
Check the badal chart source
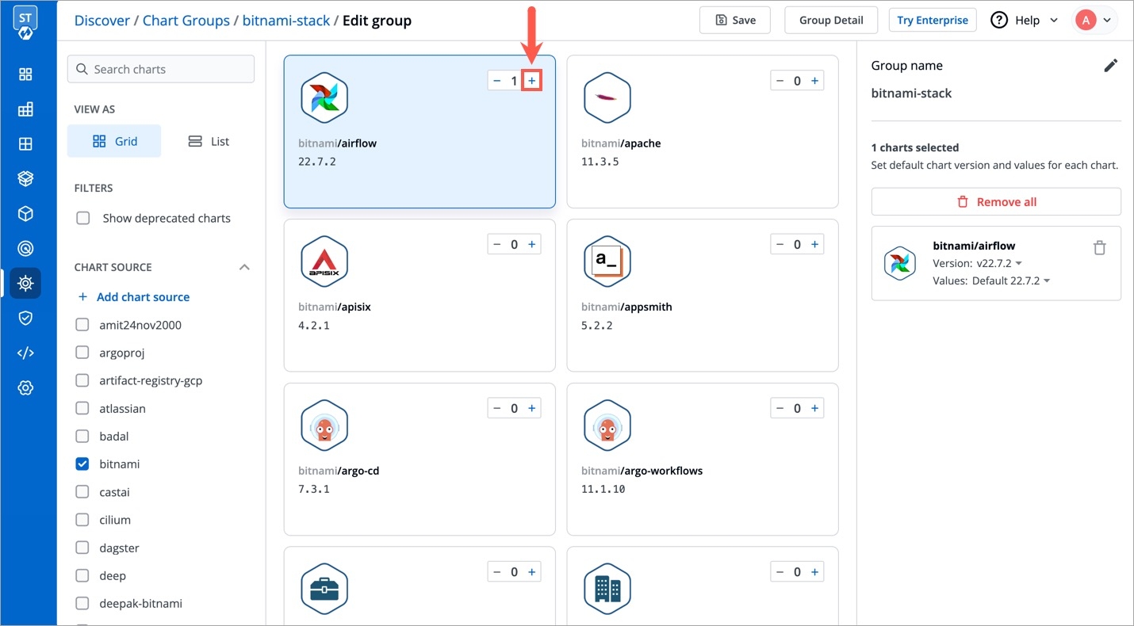(82, 437)
